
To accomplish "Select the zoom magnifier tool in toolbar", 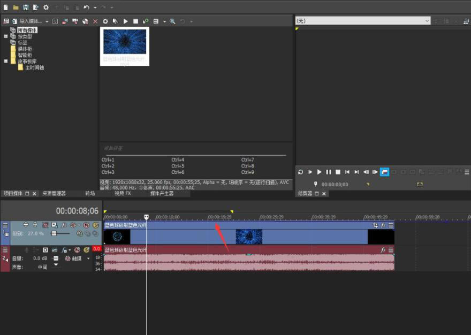I will [x=172, y=21].
